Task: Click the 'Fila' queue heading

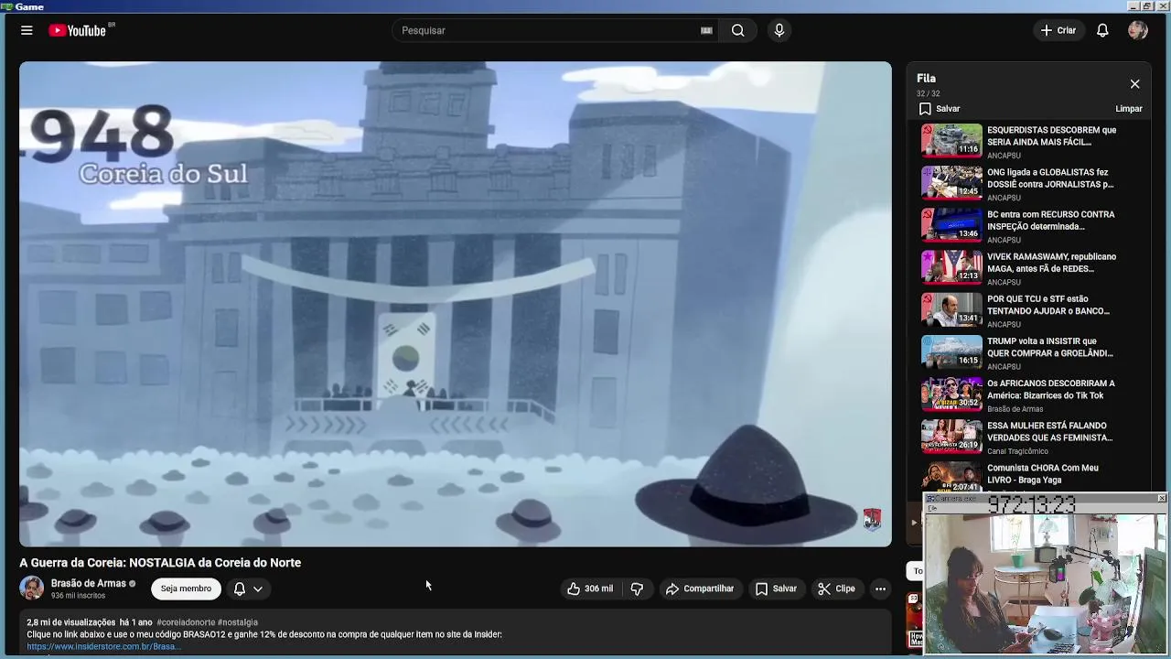Action: pyautogui.click(x=926, y=79)
